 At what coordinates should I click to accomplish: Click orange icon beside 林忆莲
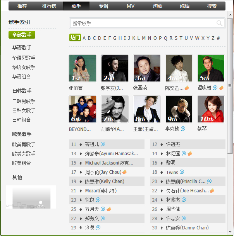[190, 153]
